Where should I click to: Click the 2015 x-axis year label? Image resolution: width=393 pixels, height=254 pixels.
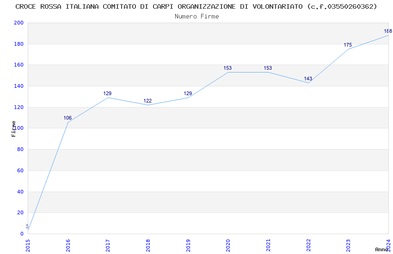point(28,246)
